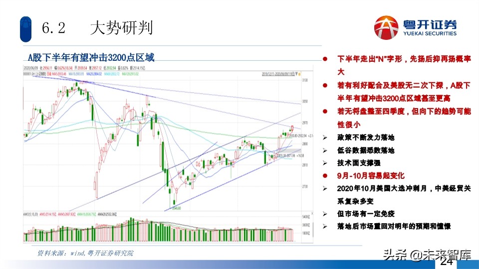Click the low price 2932.94

pyautogui.click(x=111, y=68)
